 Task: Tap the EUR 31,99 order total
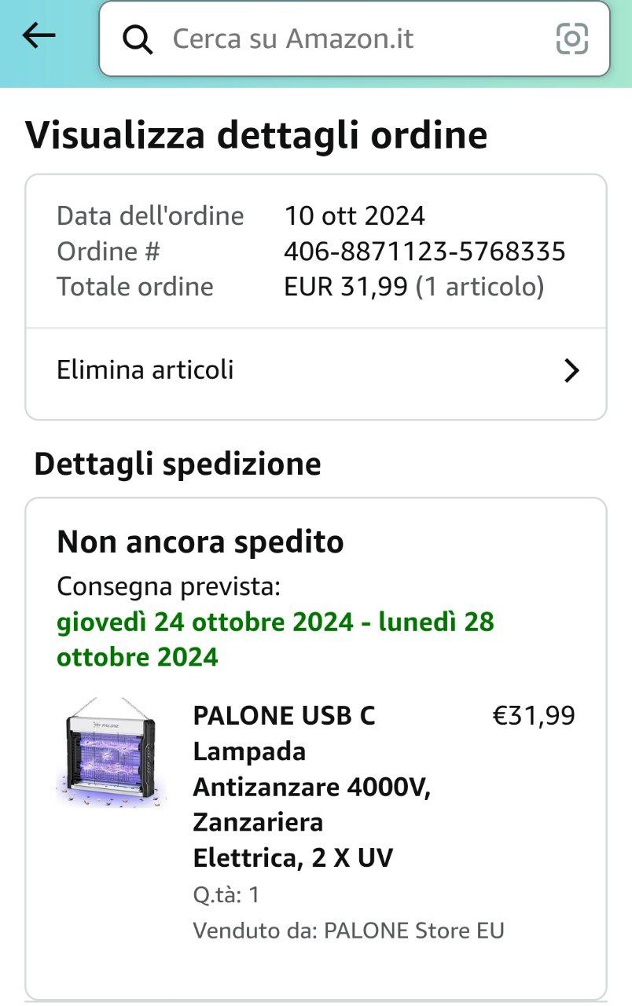point(346,287)
